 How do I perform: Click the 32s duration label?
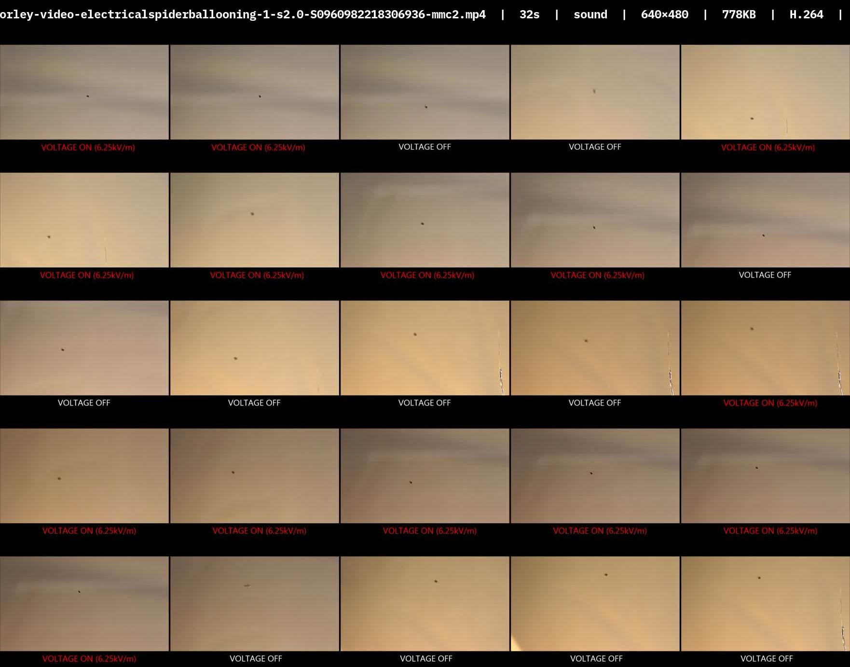[529, 14]
